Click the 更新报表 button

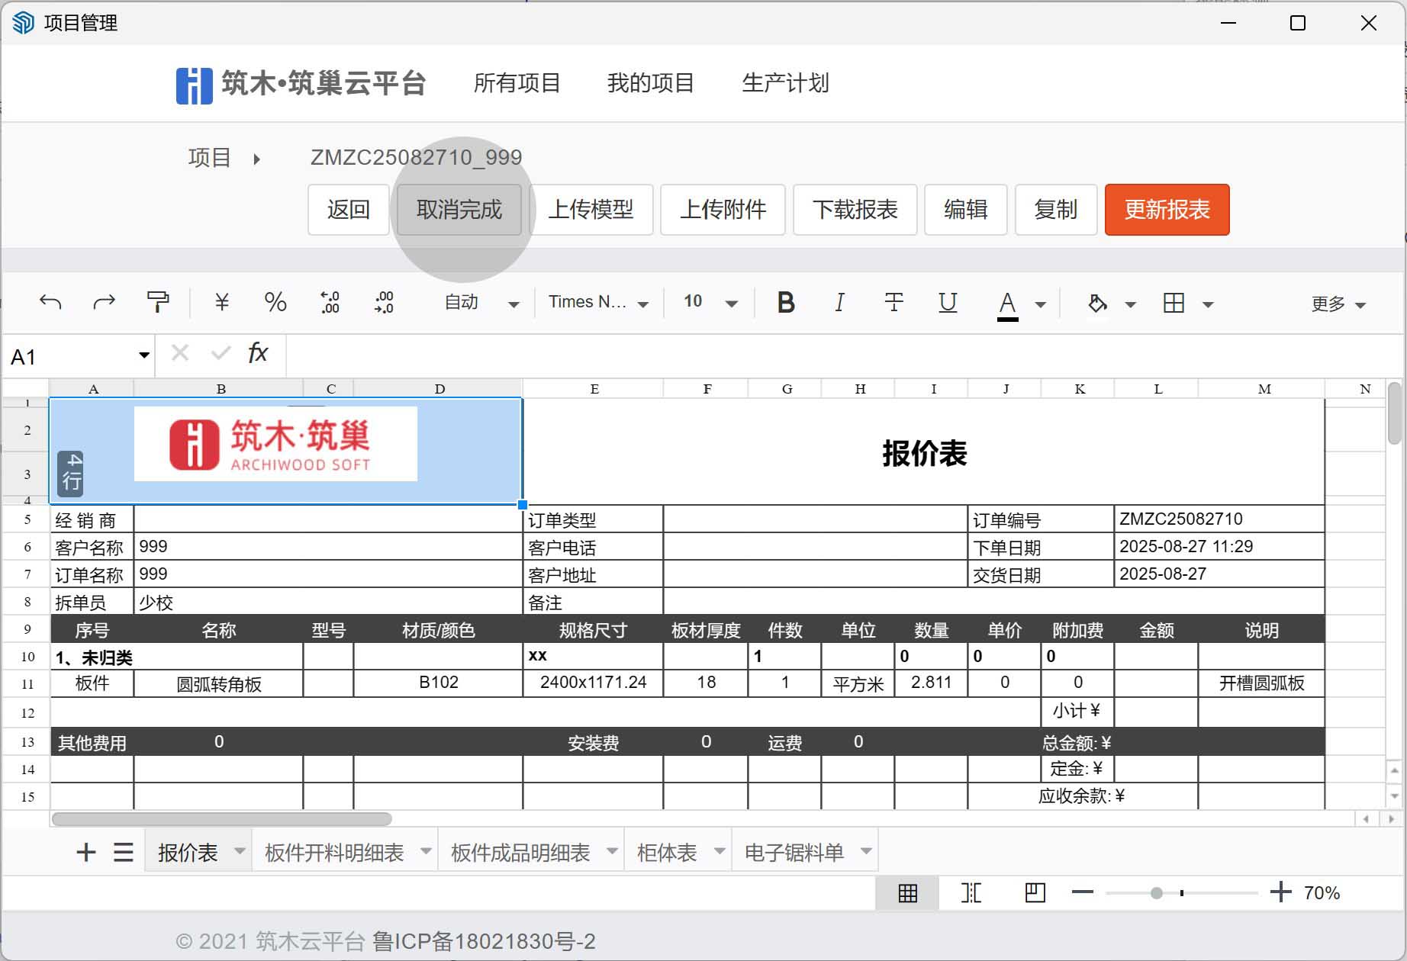(1167, 210)
